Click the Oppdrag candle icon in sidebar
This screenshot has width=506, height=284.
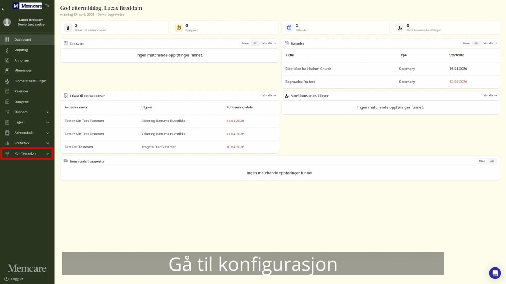click(7, 50)
